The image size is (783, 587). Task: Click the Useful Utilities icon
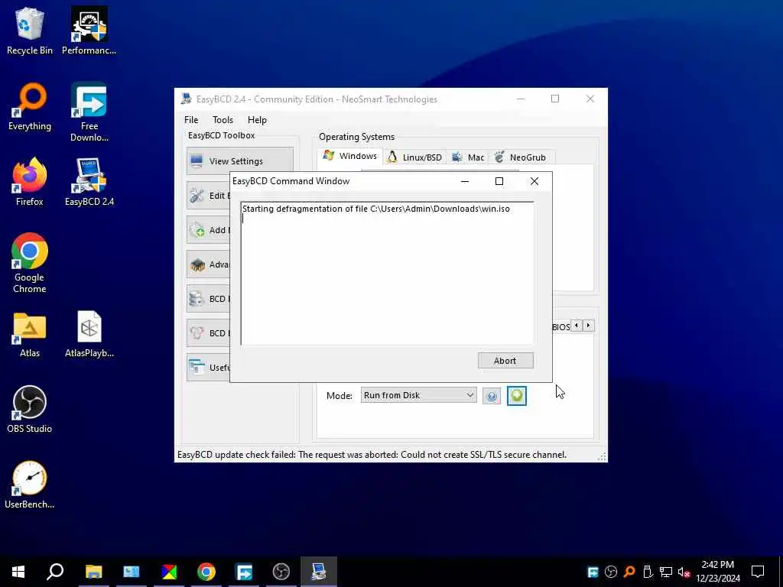[197, 367]
